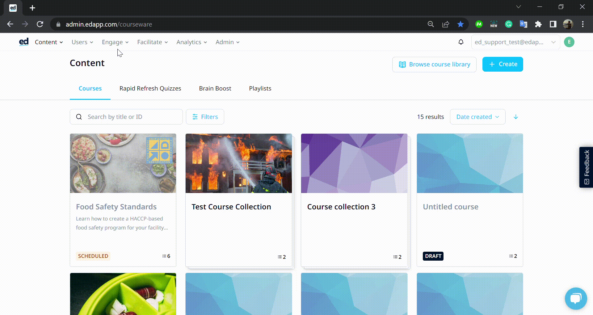Image resolution: width=593 pixels, height=315 pixels.
Task: Open the Chrome profile picture
Action: pos(568,24)
